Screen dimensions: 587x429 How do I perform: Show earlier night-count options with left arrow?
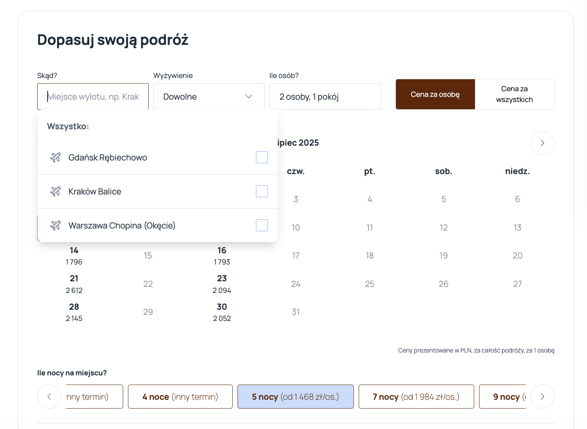pos(49,397)
